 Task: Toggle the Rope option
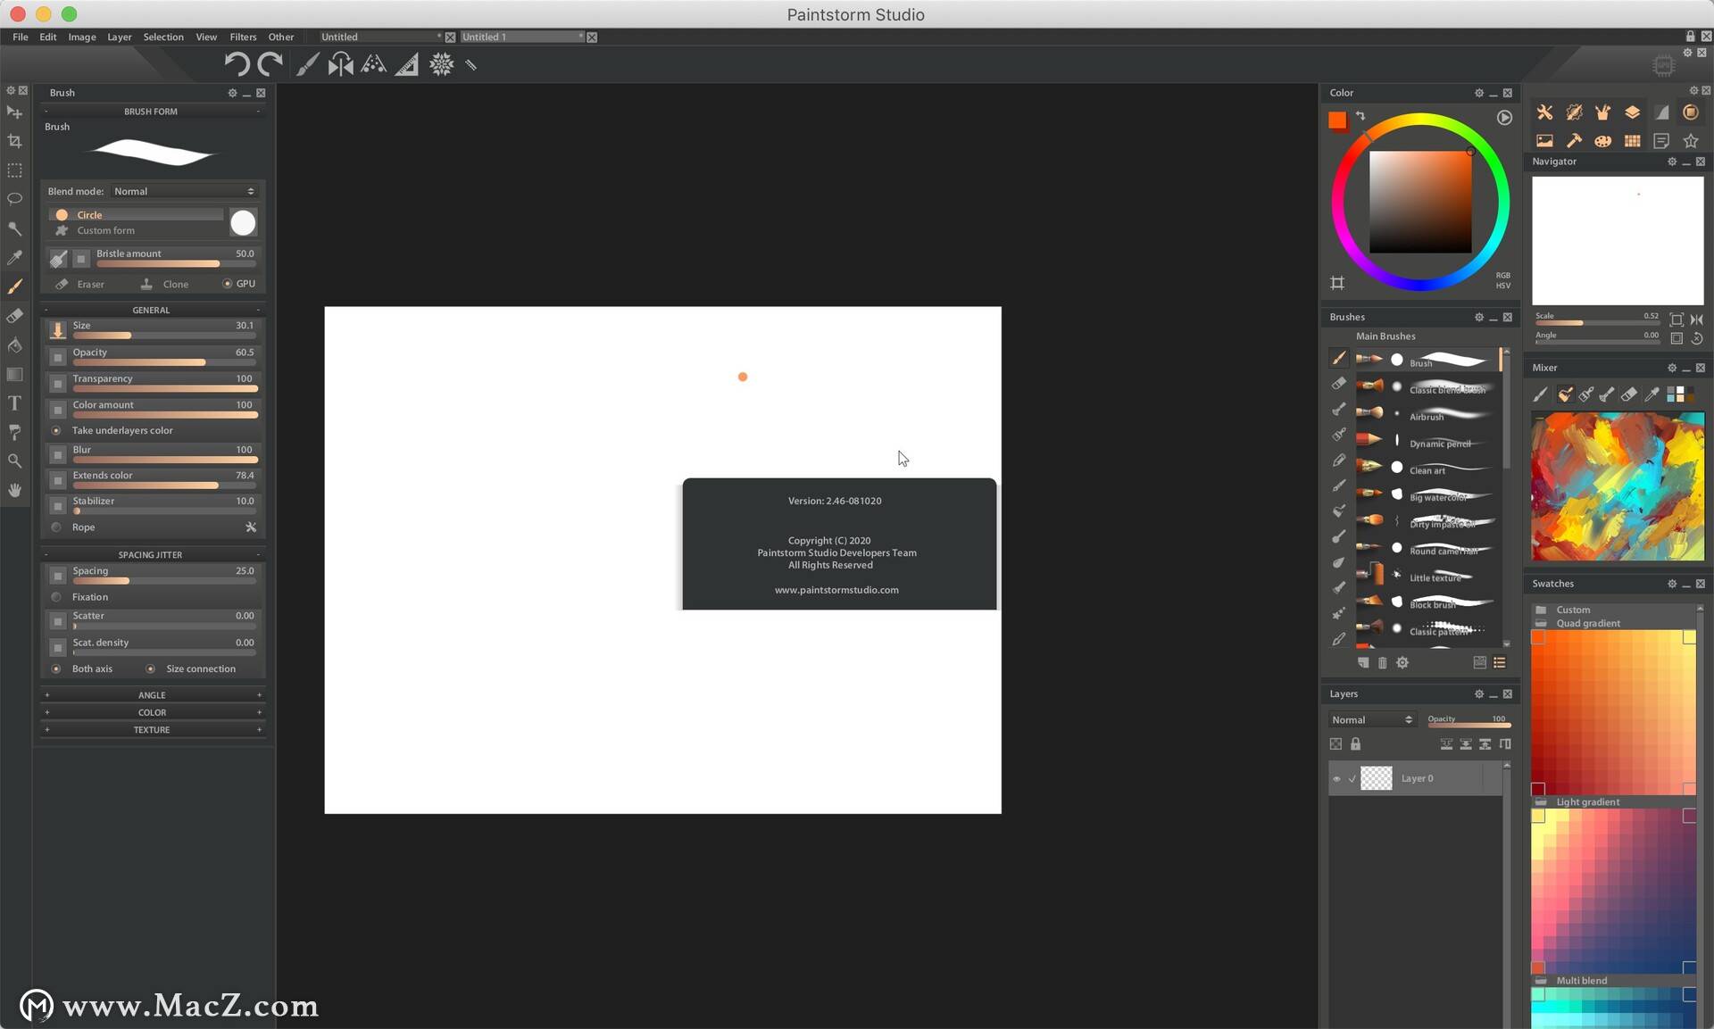73,527
